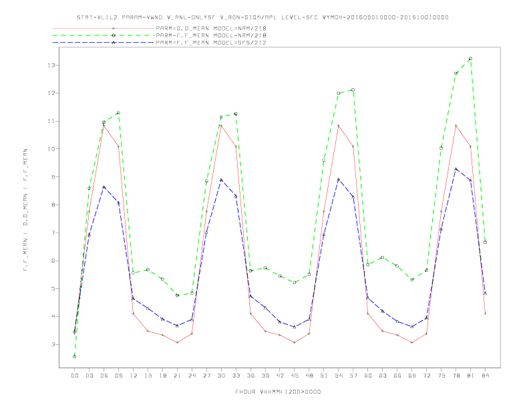Screen dimensions: 529x409
Task: Click x-axis tick label 36
Action: pyautogui.click(x=250, y=376)
